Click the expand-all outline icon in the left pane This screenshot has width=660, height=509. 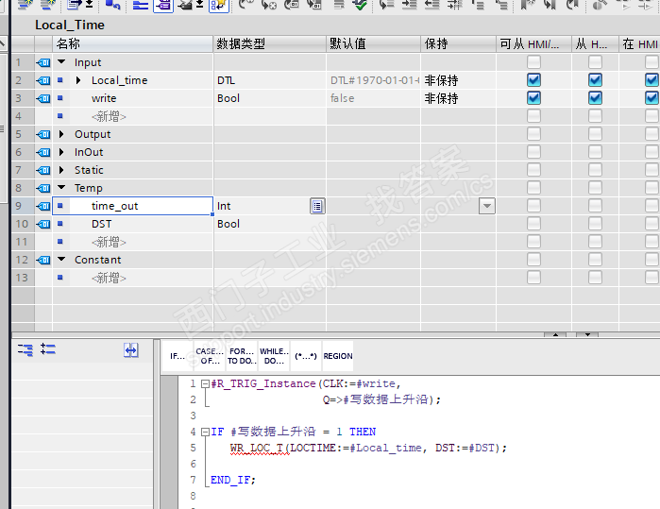(x=48, y=349)
